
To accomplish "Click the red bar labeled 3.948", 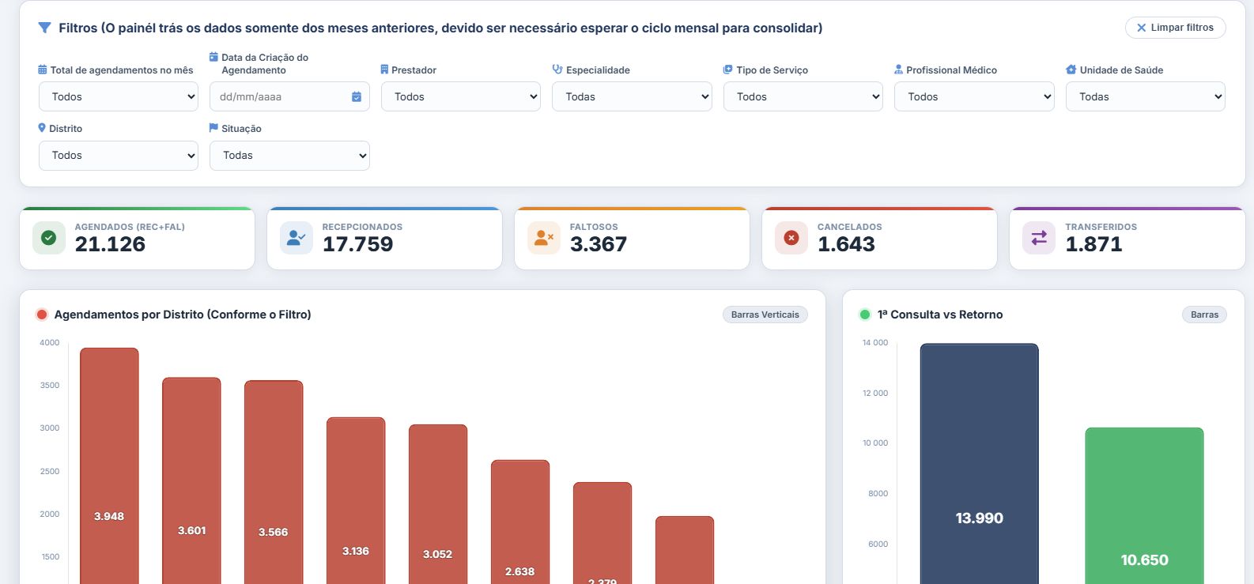I will pos(109,465).
